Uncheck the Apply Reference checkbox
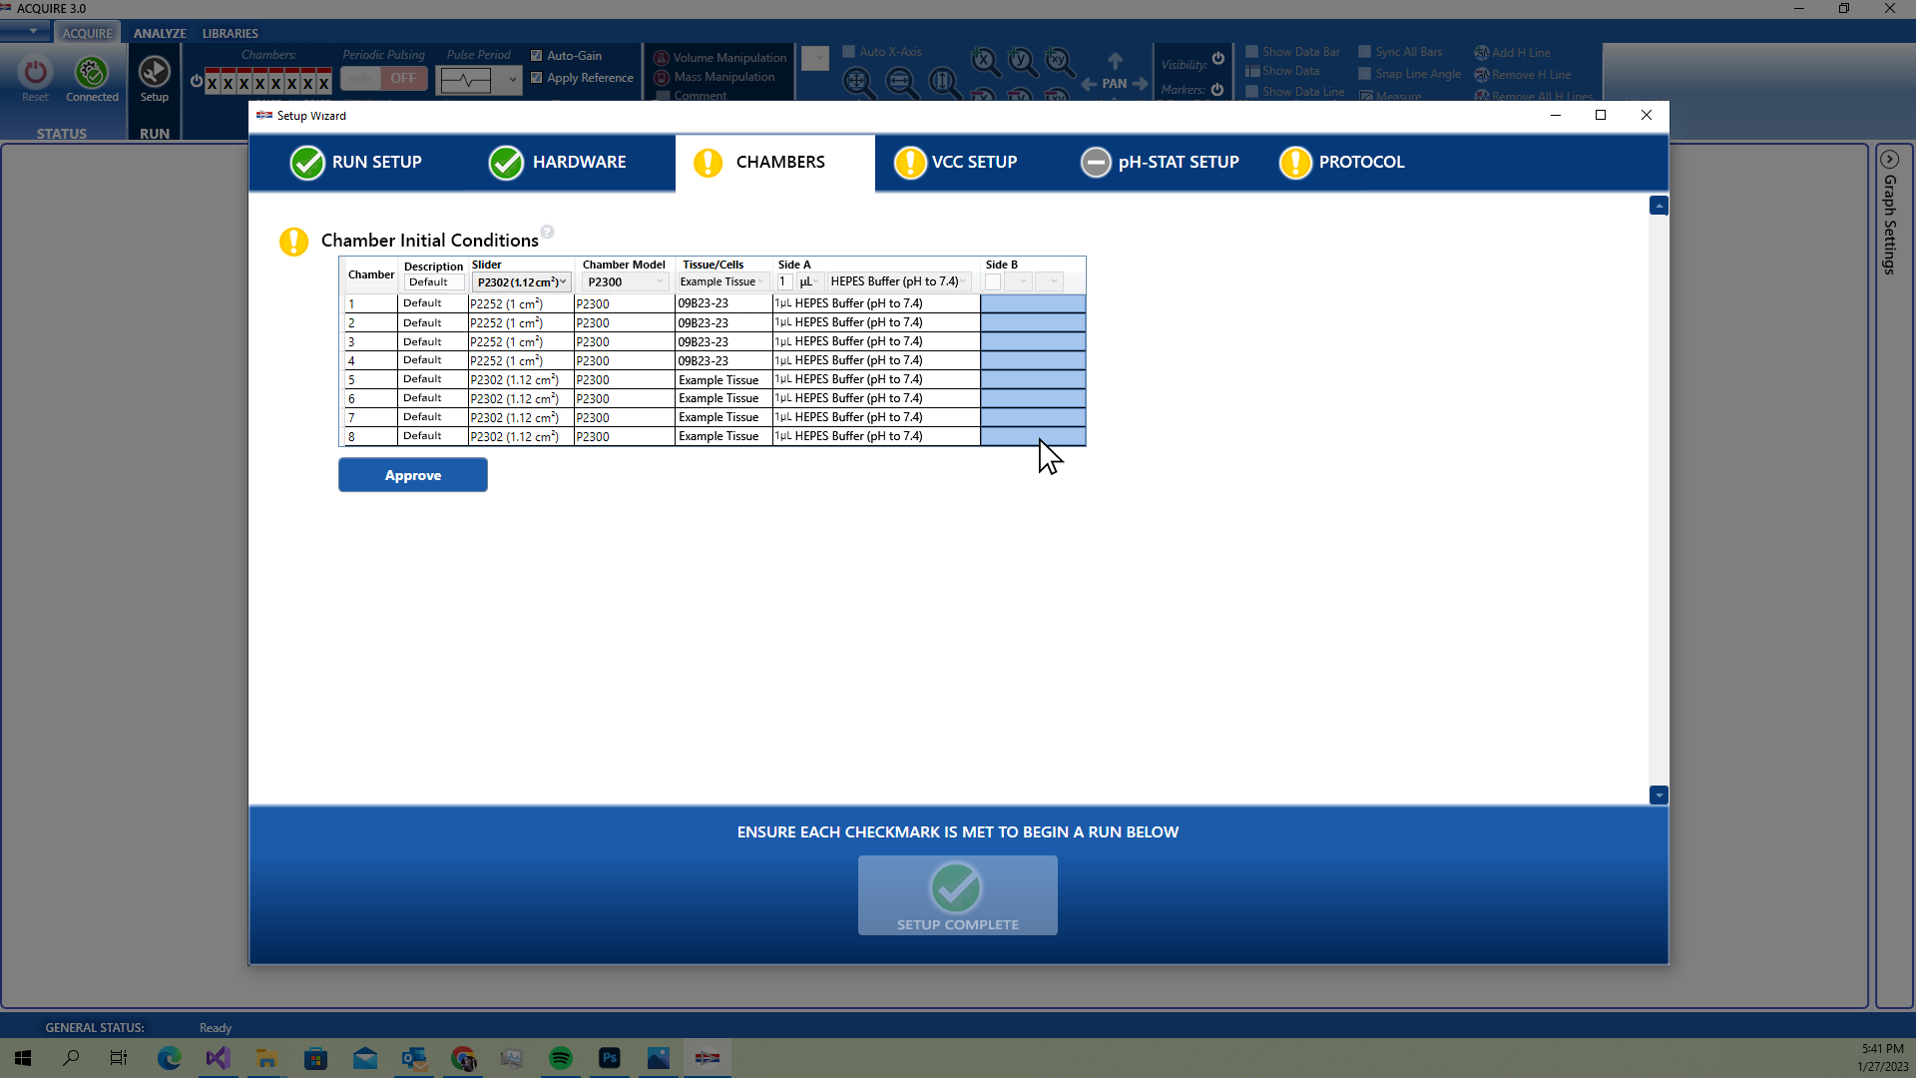Screen dimensions: 1916x1078 [537, 78]
